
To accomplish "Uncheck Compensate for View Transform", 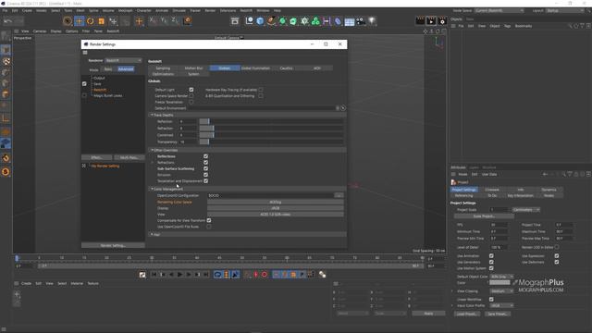I will coord(209,220).
